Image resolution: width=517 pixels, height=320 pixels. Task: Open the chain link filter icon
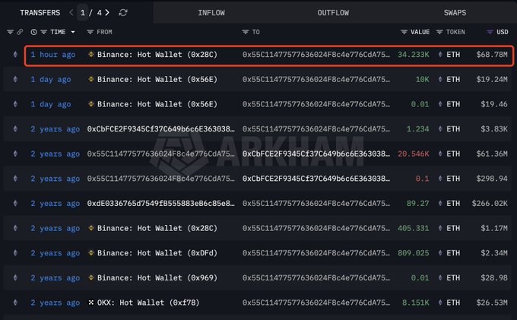tap(20, 32)
